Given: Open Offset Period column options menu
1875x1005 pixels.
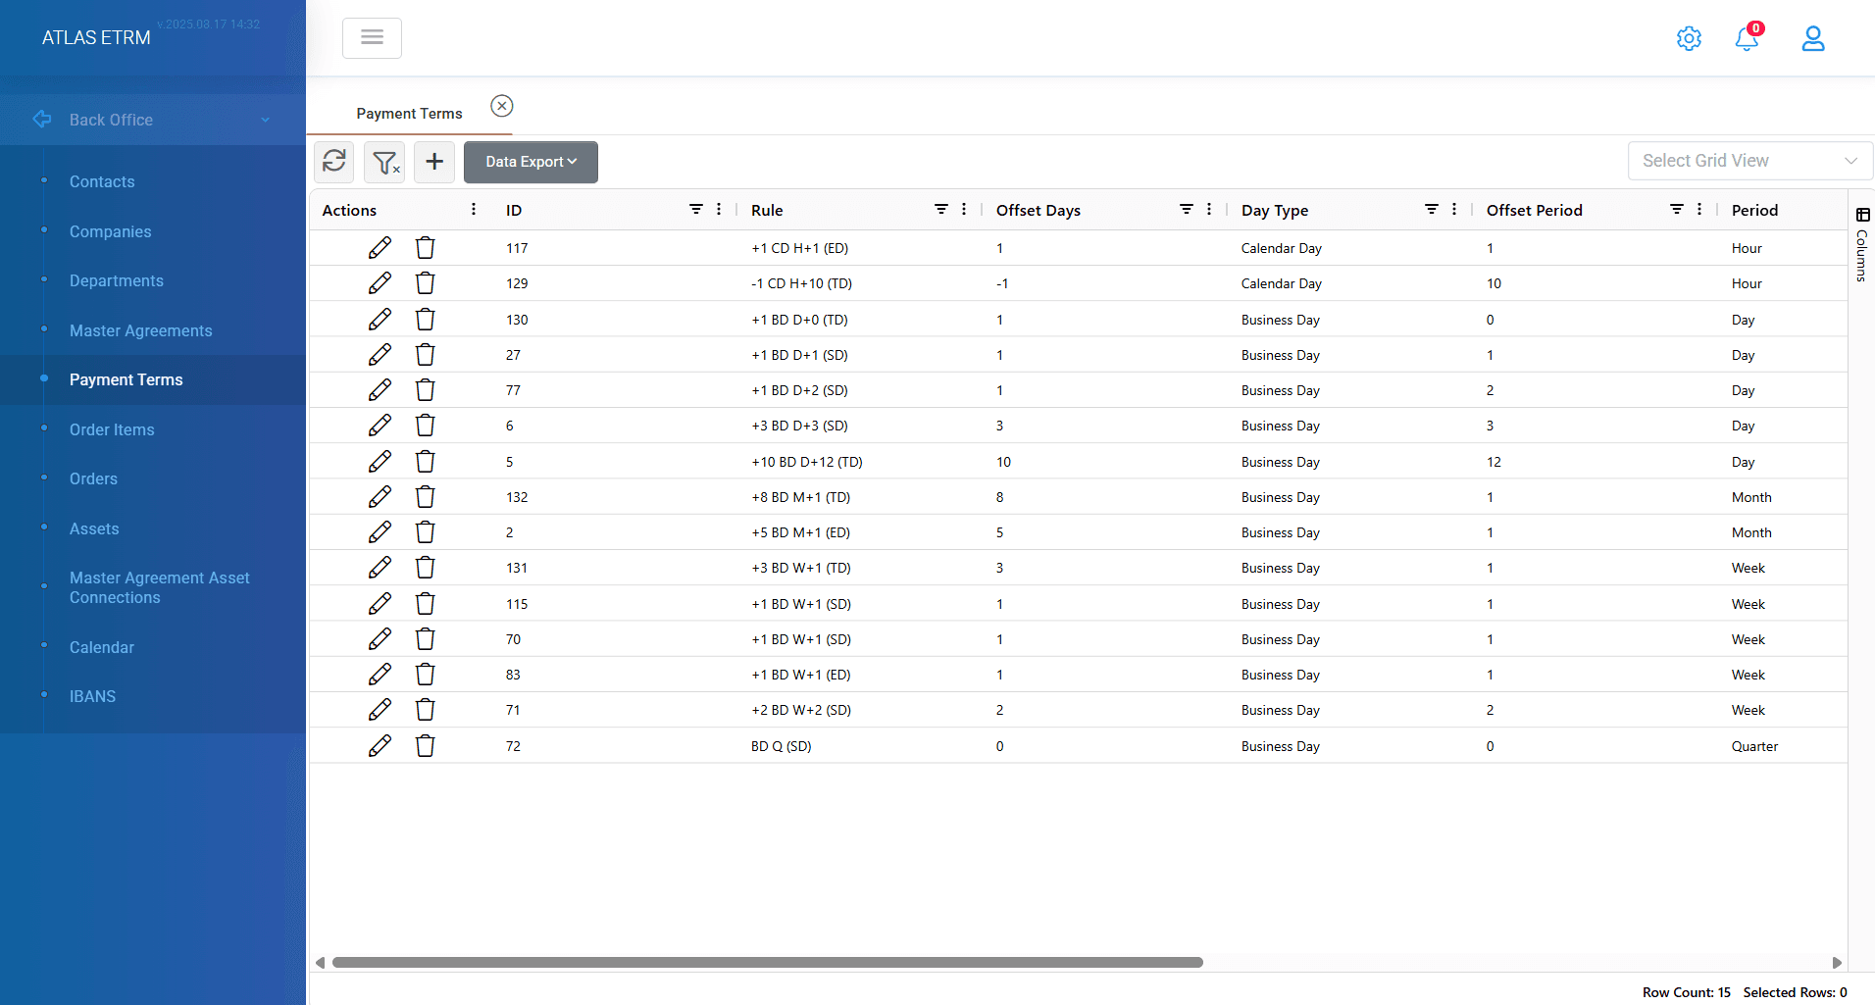Looking at the screenshot, I should 1699,210.
